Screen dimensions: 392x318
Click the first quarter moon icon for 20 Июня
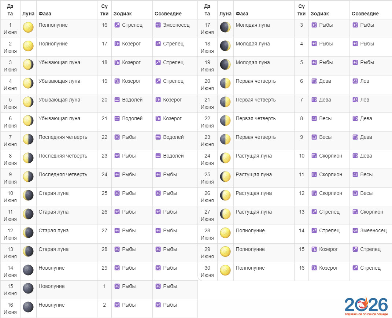click(x=225, y=83)
